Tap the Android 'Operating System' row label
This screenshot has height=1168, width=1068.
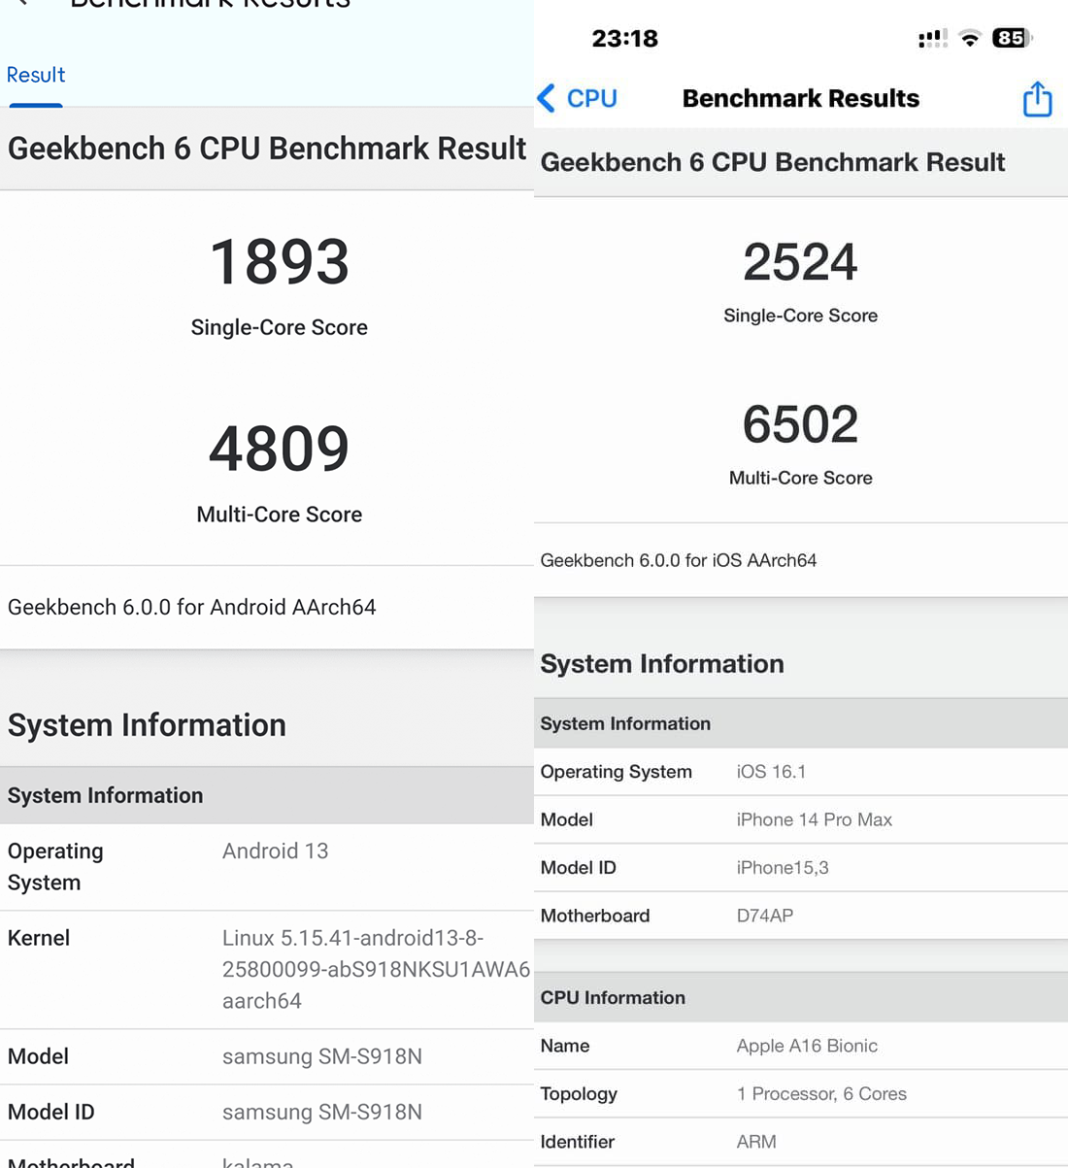55,867
